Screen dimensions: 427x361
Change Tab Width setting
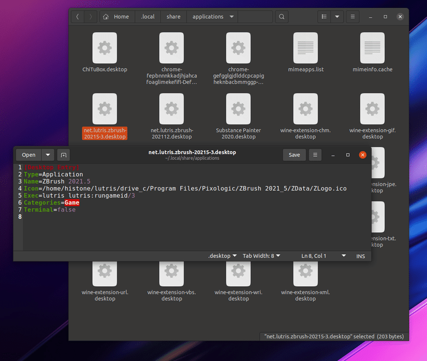[261, 256]
